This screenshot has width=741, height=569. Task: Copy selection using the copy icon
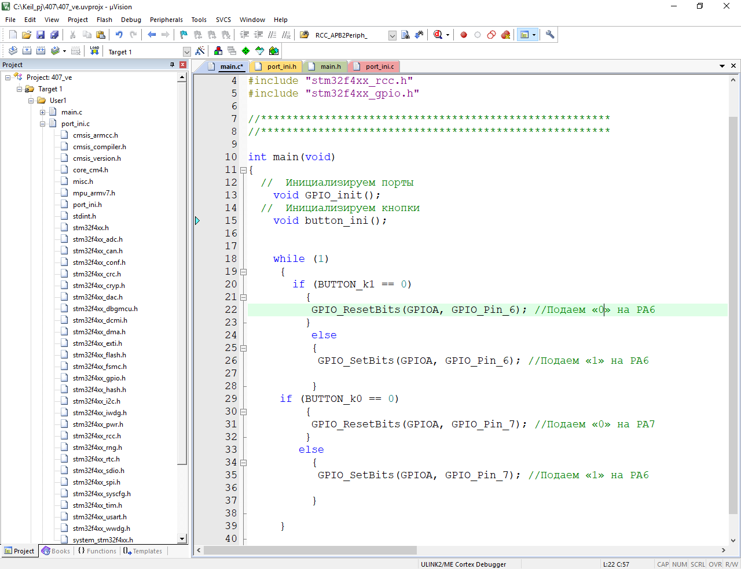tap(87, 35)
